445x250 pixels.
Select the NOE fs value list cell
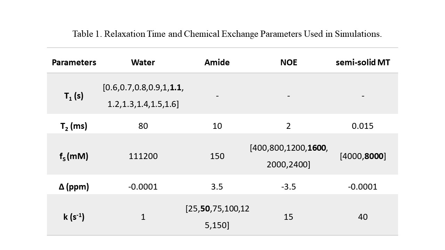click(289, 156)
